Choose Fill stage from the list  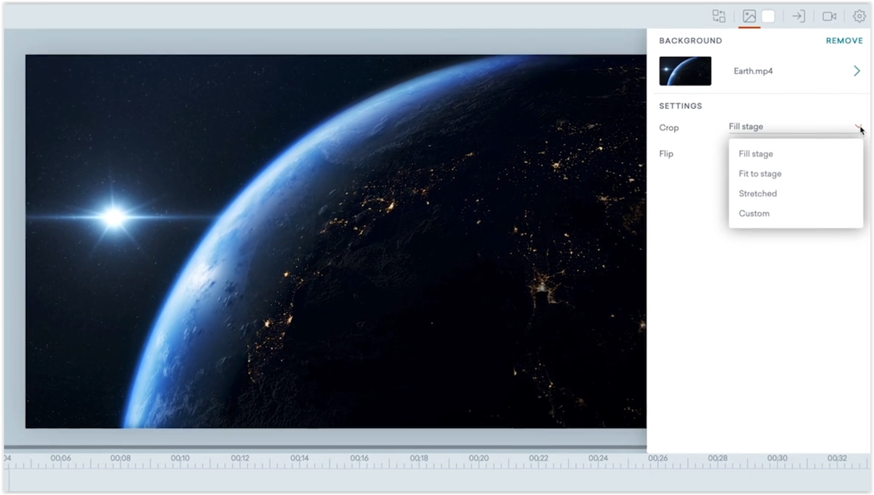[756, 154]
